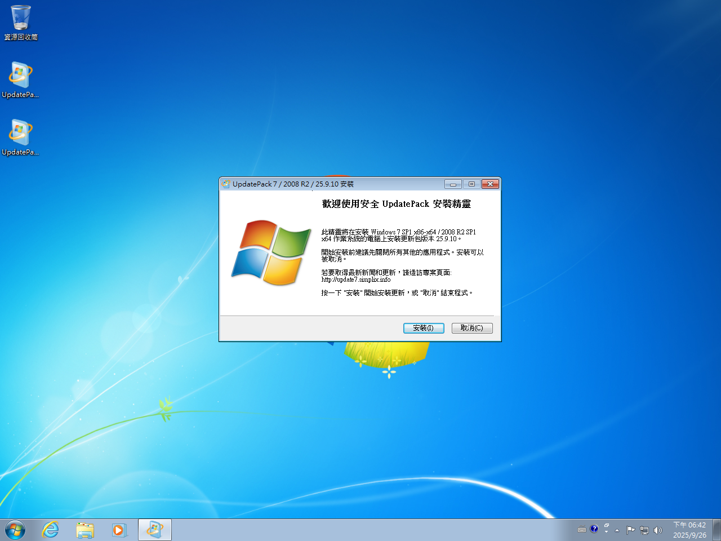Open the Recycle Bin desktop icon
721x541 pixels.
click(x=21, y=23)
